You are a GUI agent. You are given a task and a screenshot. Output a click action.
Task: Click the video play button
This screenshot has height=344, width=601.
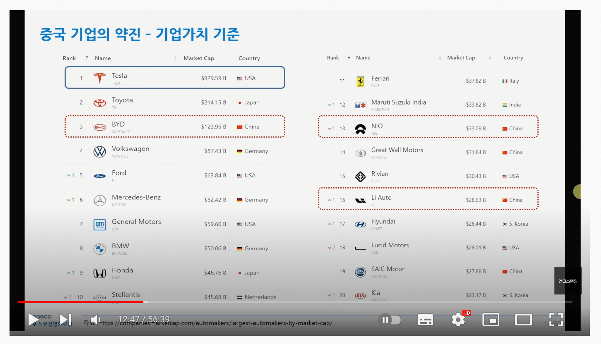[33, 320]
